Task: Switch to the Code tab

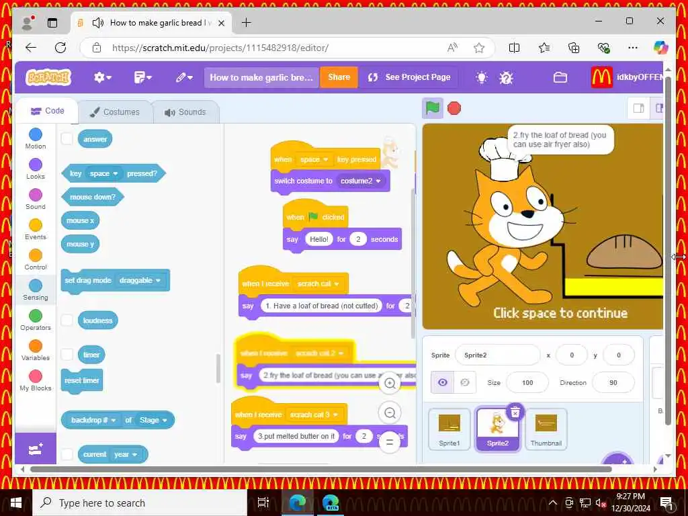Action: [48, 111]
